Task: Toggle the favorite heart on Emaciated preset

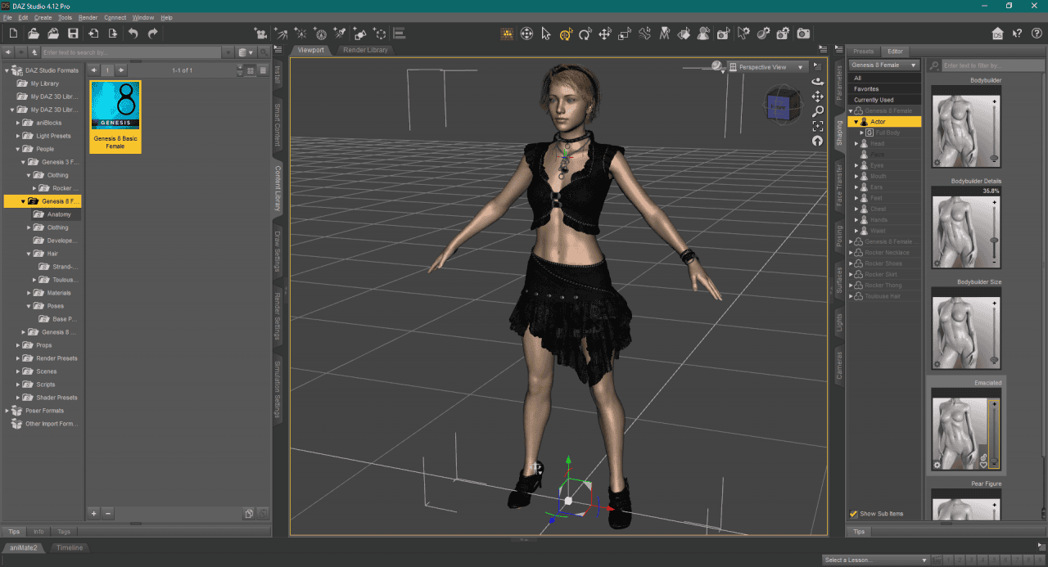Action: (983, 464)
